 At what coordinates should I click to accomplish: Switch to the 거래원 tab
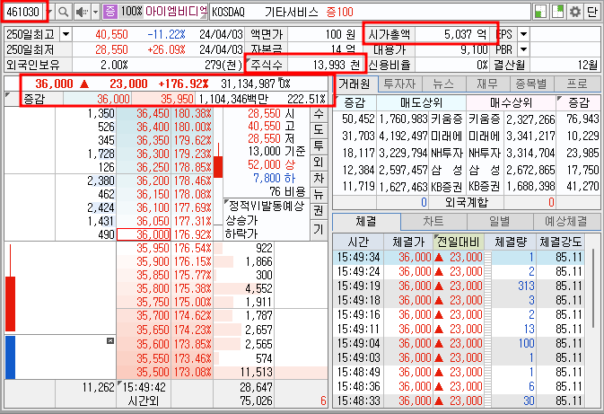[354, 84]
